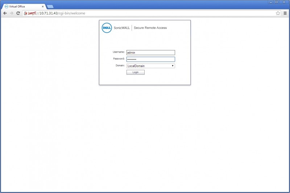Viewport: 290px width, 193px height.
Task: Reload the page with the refresh icon
Action: tap(18, 13)
